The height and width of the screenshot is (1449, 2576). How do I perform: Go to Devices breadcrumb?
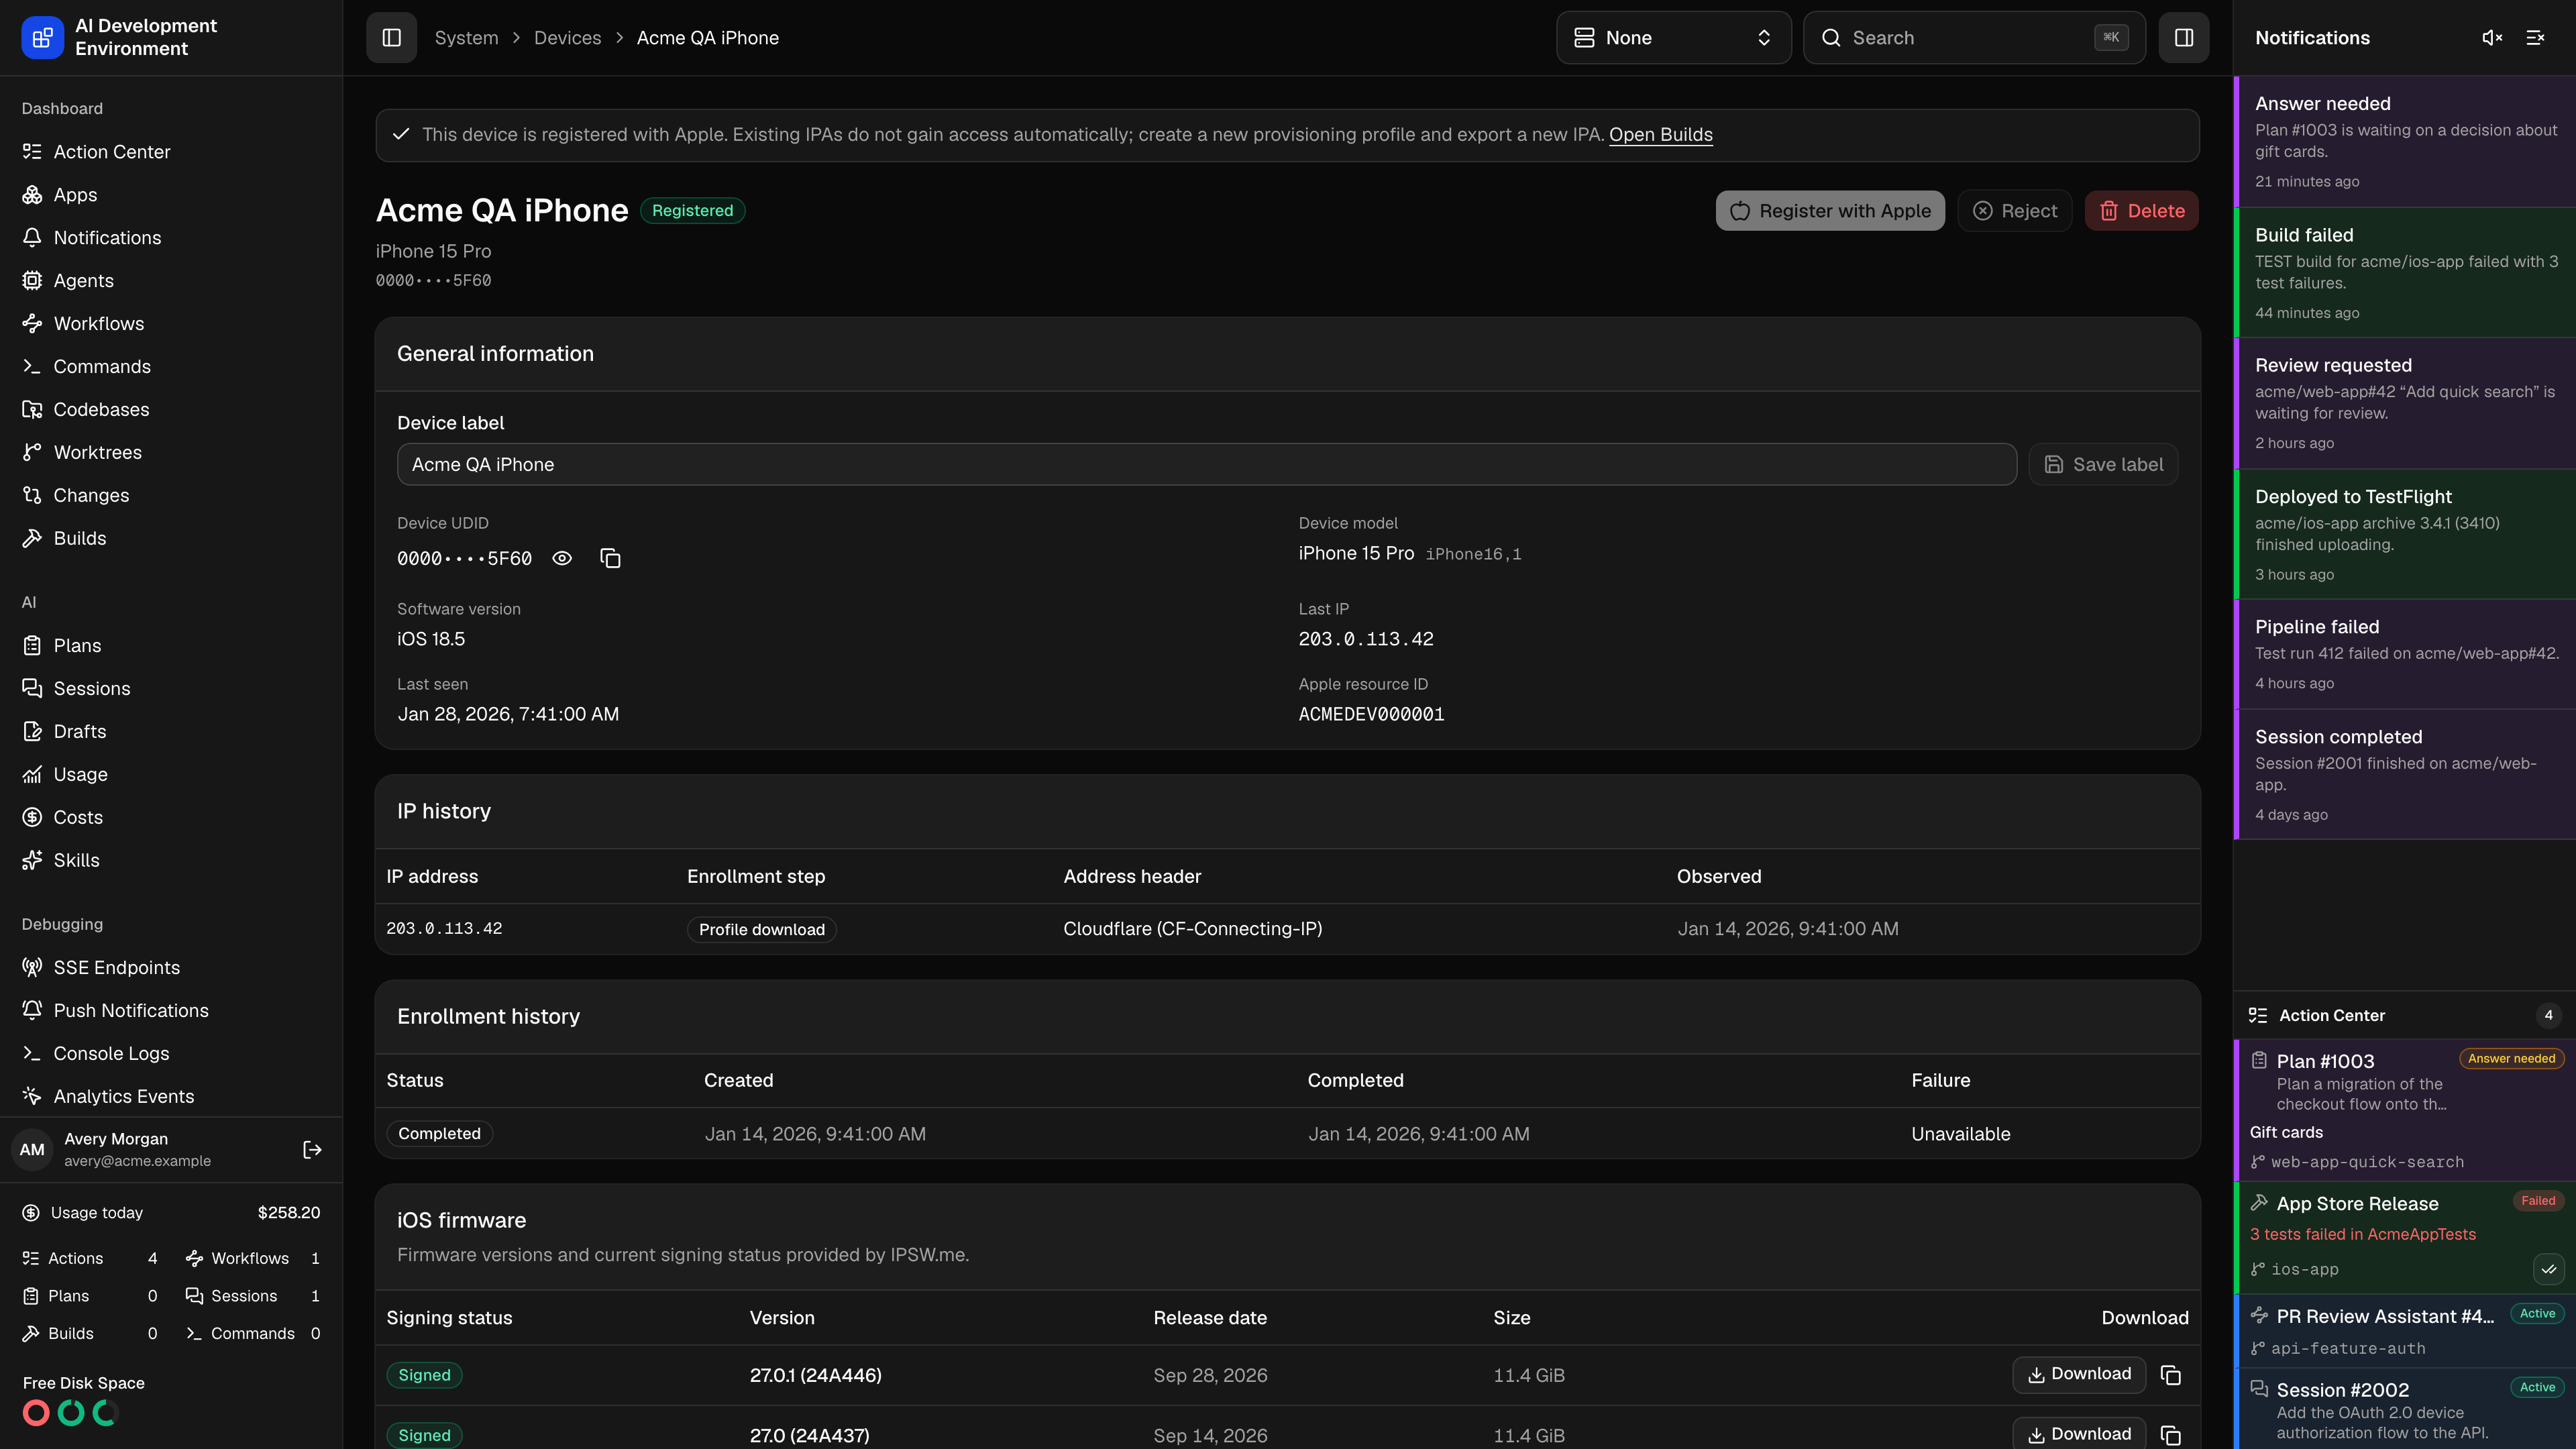coord(567,37)
